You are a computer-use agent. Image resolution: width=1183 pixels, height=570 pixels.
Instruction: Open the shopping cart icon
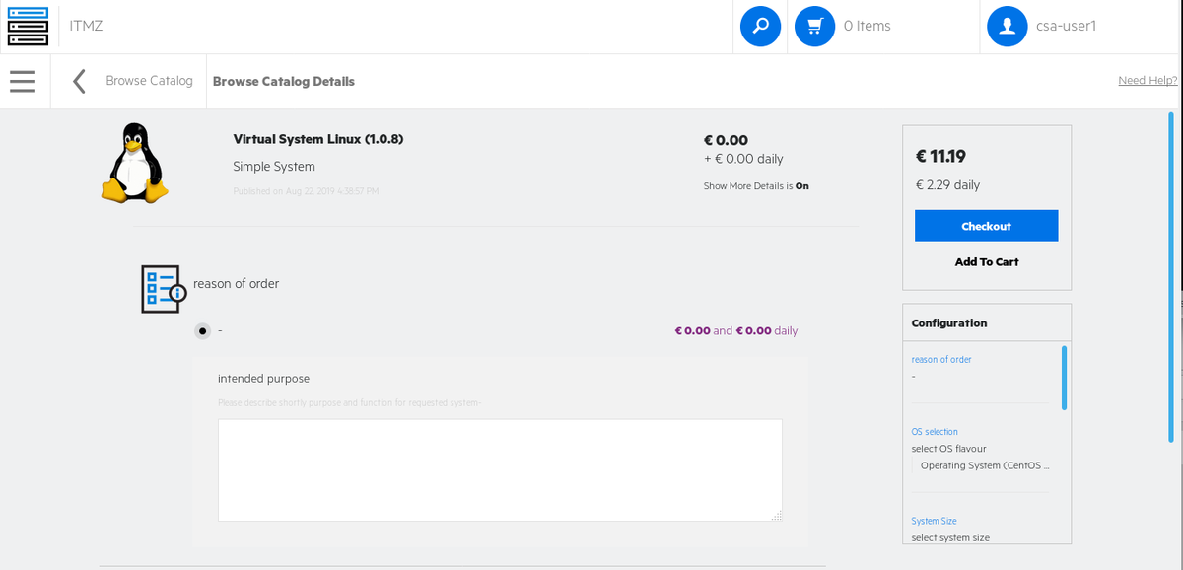click(814, 27)
